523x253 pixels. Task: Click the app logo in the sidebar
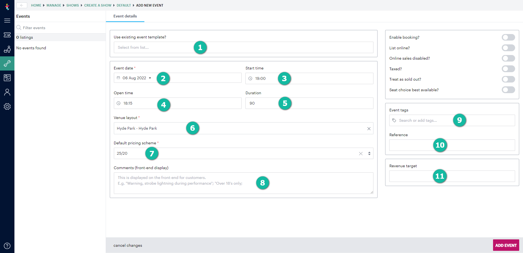7,7
